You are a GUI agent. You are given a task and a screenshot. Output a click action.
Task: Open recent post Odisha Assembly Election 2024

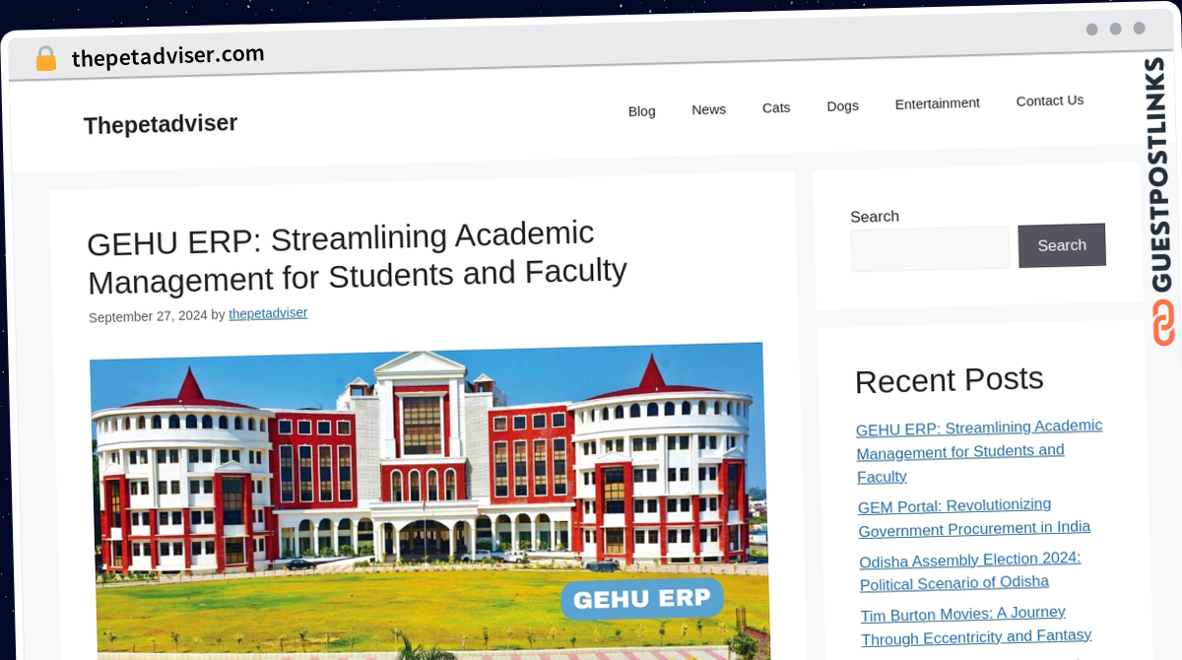pyautogui.click(x=970, y=571)
